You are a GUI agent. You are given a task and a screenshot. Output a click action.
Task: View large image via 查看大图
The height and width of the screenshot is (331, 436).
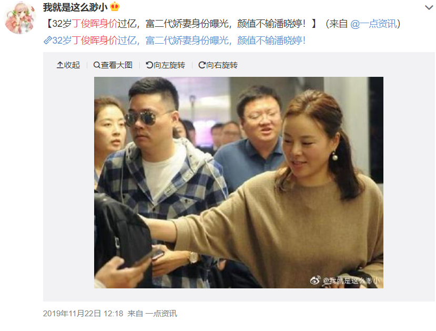(113, 65)
